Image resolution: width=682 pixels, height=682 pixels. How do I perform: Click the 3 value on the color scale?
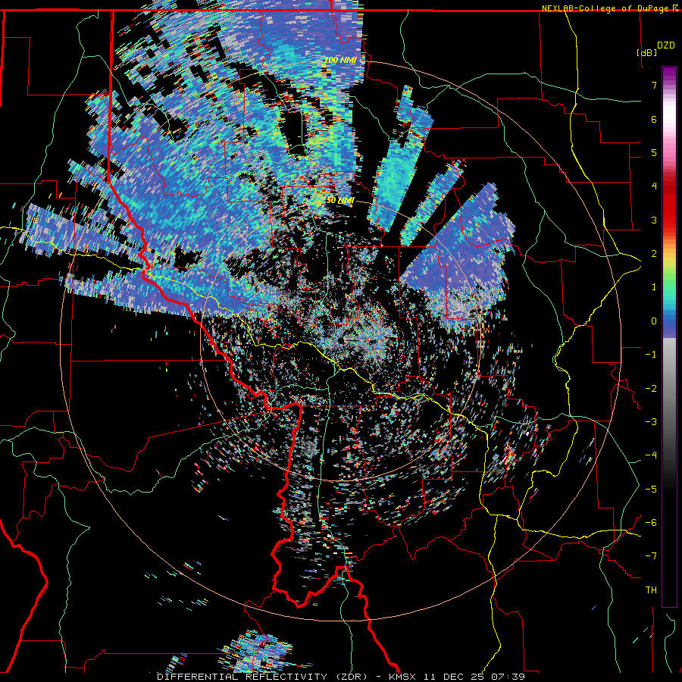pyautogui.click(x=654, y=220)
